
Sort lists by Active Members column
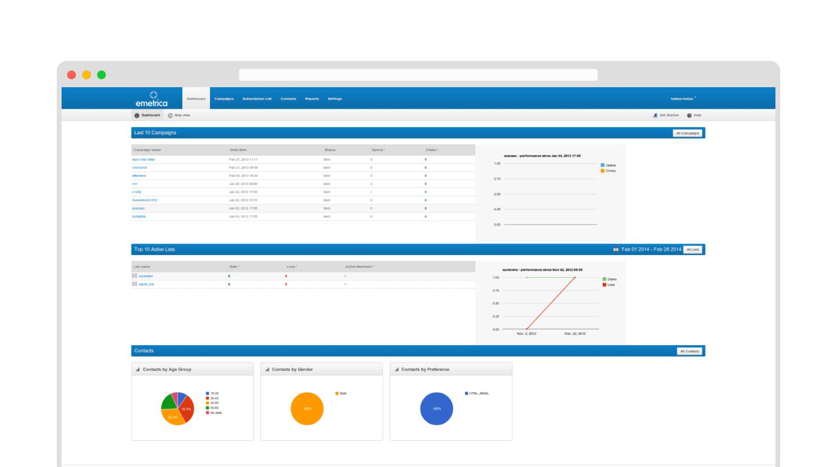360,266
